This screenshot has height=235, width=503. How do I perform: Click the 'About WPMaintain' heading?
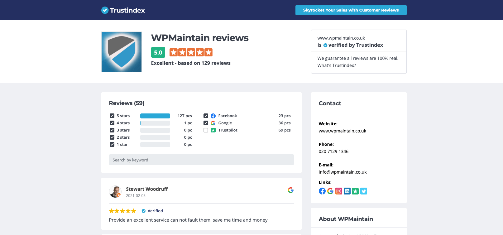(346, 219)
